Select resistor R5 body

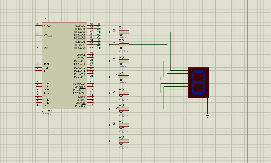[x=124, y=93]
